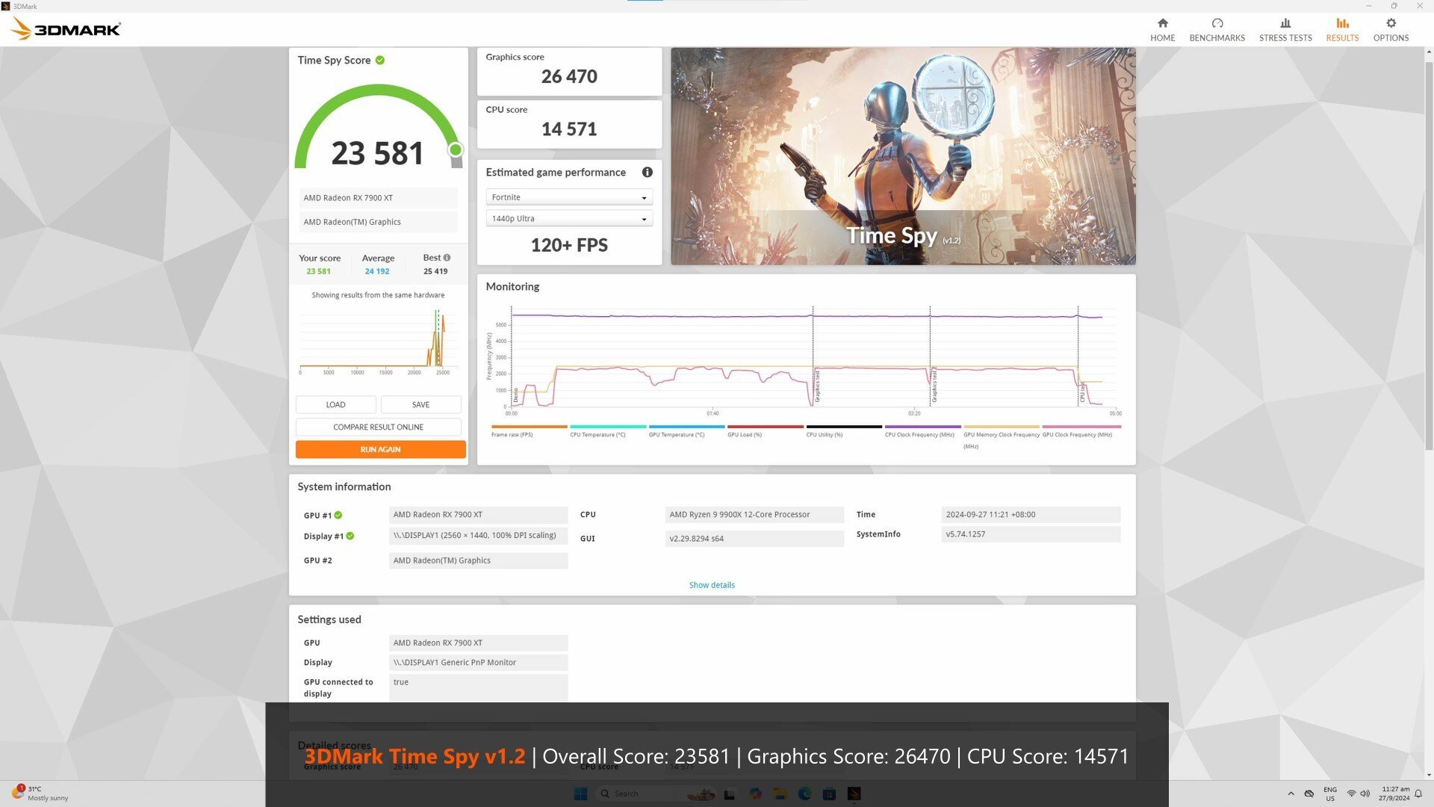Image resolution: width=1434 pixels, height=807 pixels.
Task: Toggle the CPU Utility (%) legend
Action: [x=844, y=431]
